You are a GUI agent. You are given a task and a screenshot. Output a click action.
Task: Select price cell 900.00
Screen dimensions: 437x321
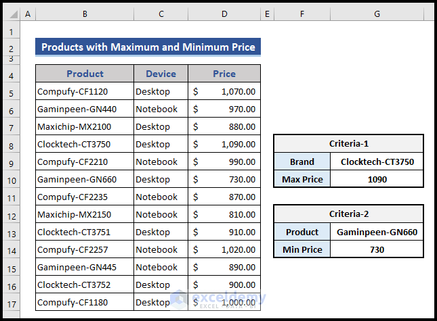(x=224, y=285)
